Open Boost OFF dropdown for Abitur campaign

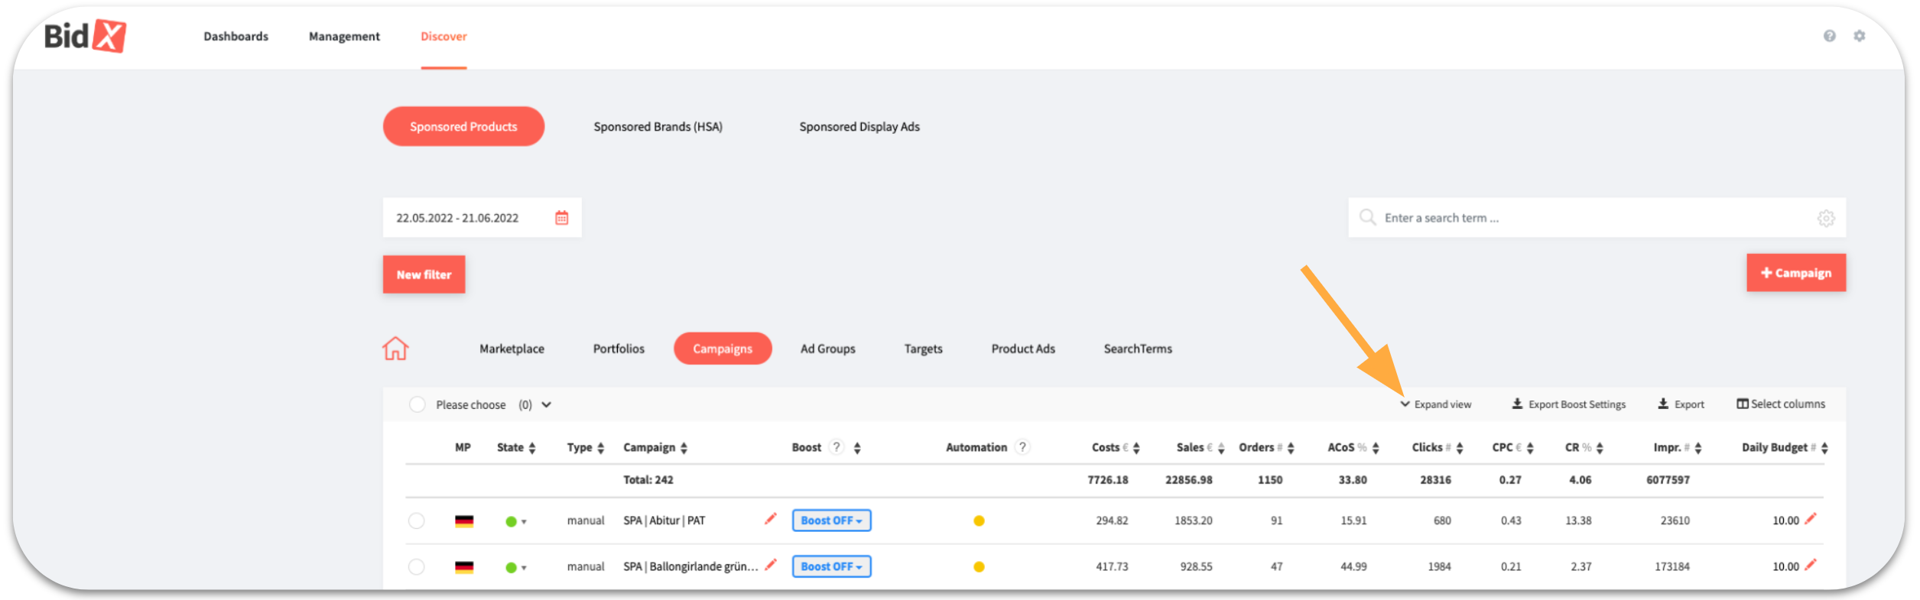click(x=831, y=521)
